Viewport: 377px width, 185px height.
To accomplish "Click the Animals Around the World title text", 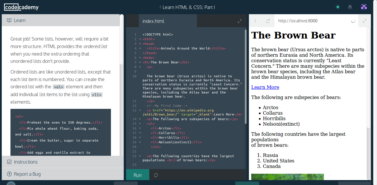I will coord(185,48).
